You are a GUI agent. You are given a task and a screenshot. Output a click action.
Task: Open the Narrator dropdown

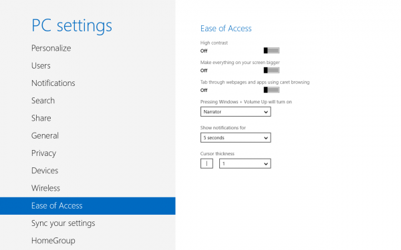click(x=235, y=112)
